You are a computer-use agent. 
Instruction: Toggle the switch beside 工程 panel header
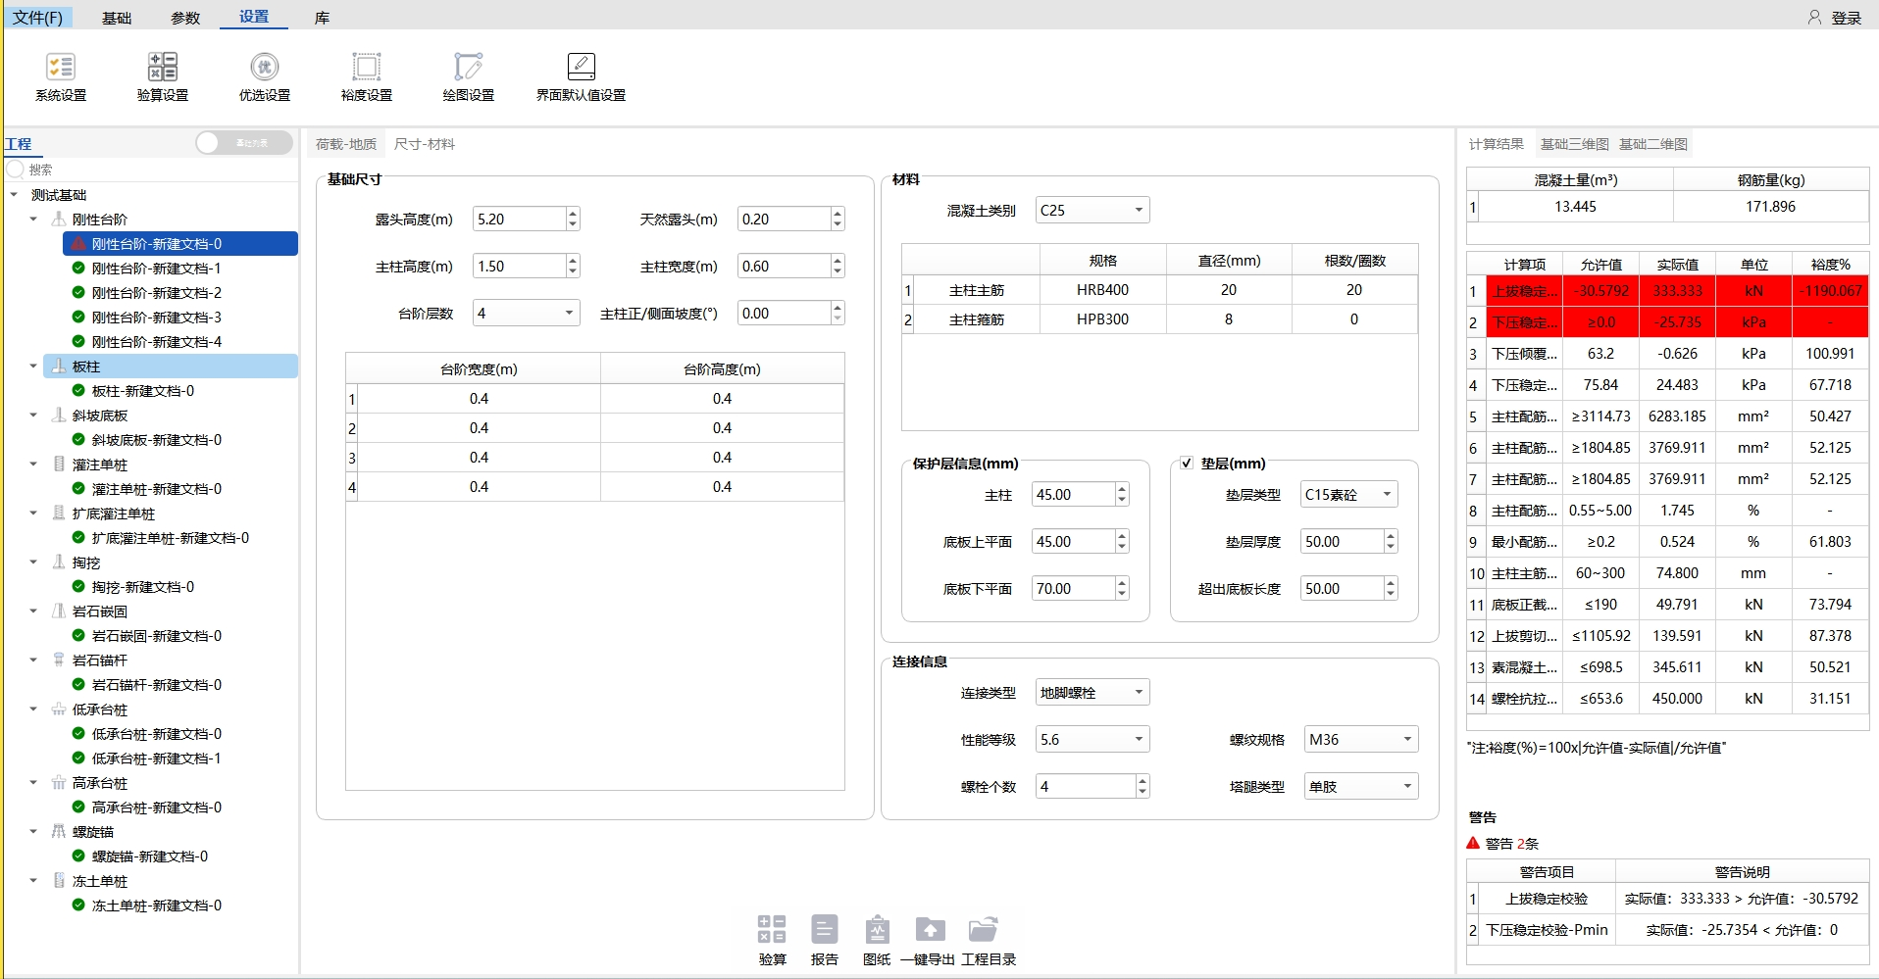point(244,143)
